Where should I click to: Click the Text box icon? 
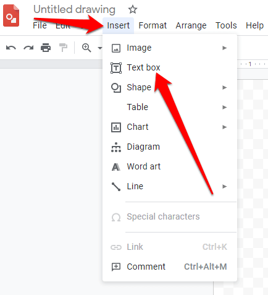click(116, 68)
